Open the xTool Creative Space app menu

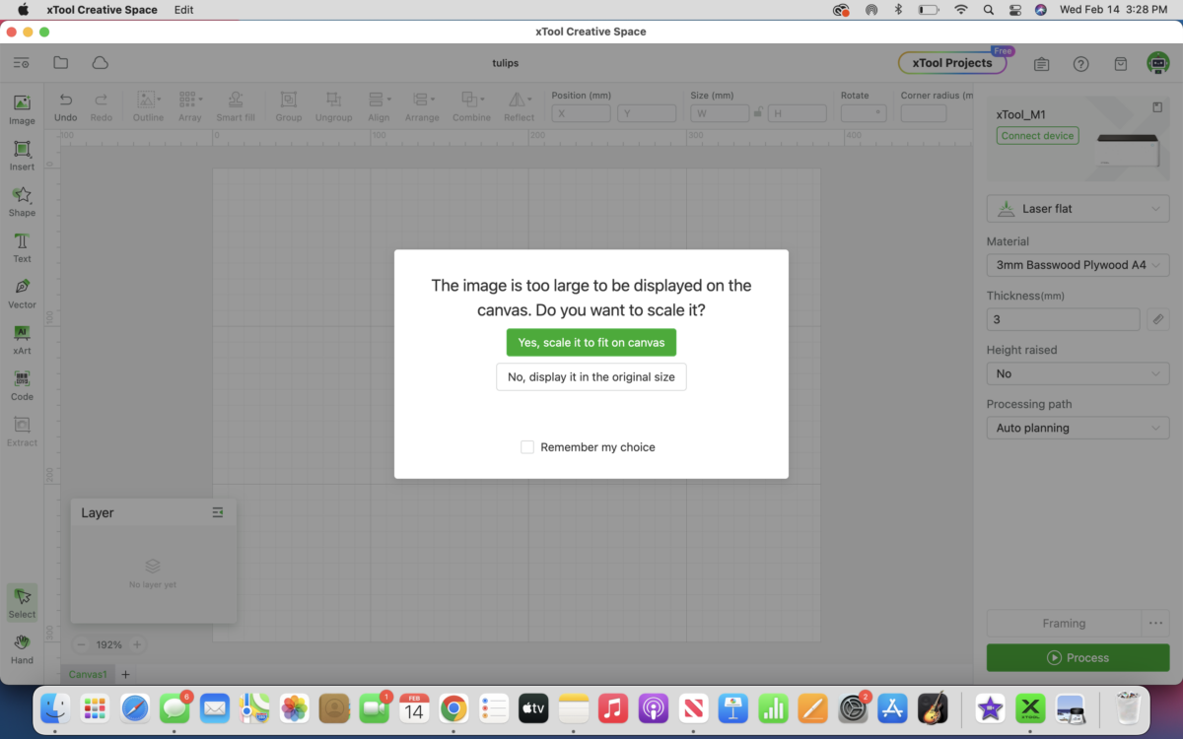point(102,10)
